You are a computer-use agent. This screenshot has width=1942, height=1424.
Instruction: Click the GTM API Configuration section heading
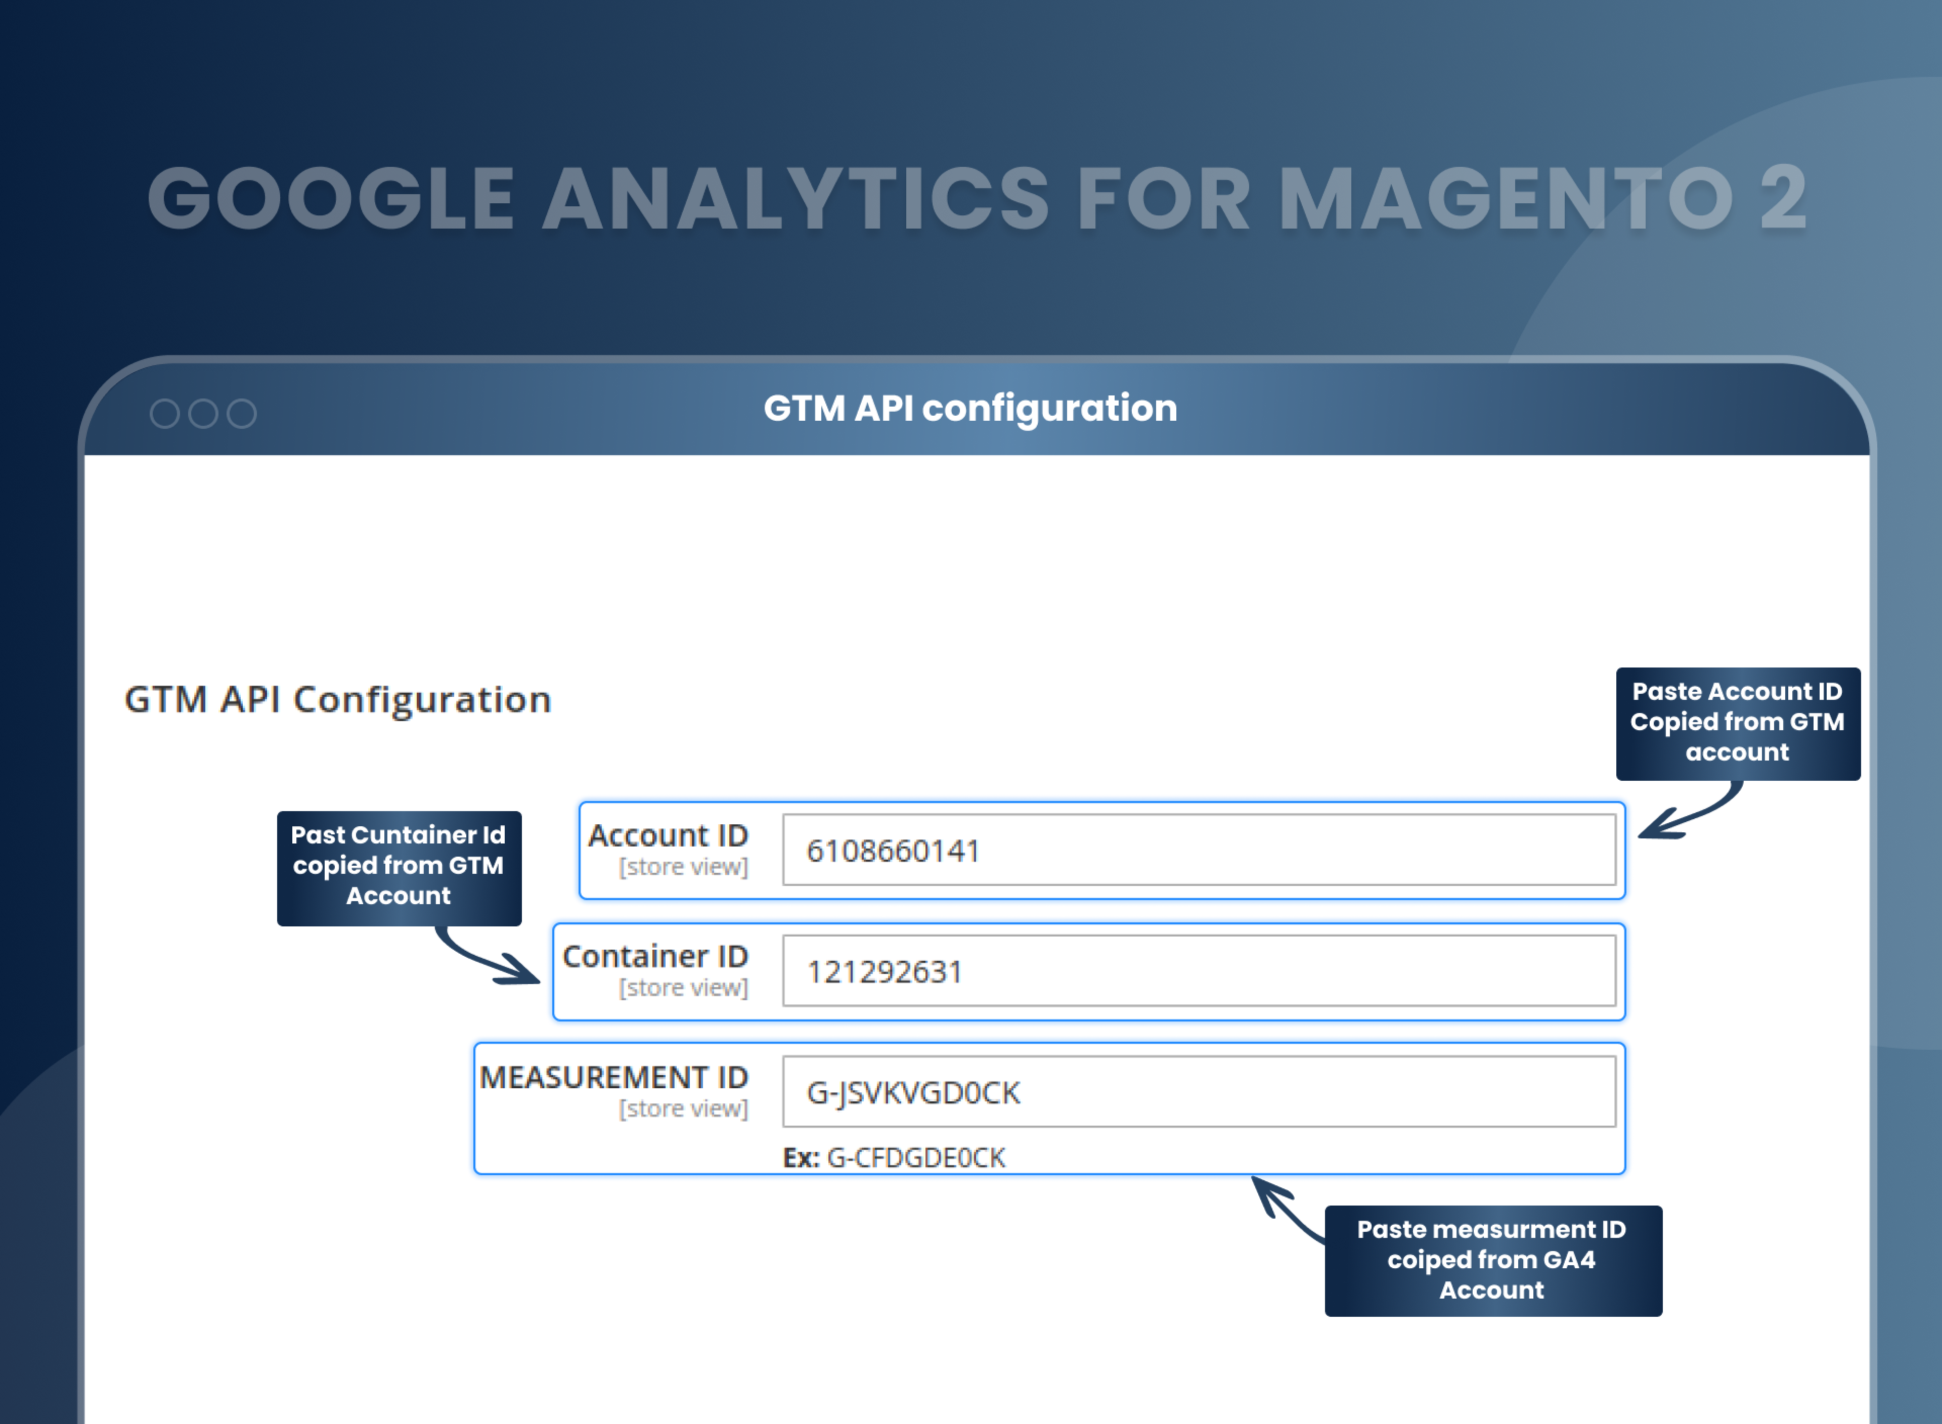tap(338, 699)
